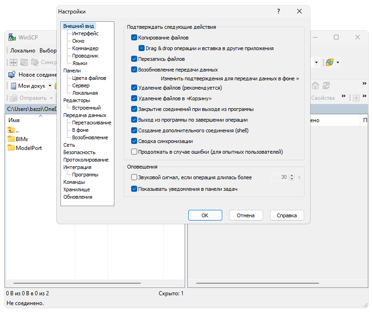Viewport: 372px width, 312px height.
Task: Open the dropdown next to the sync globe
Action: pos(338,62)
